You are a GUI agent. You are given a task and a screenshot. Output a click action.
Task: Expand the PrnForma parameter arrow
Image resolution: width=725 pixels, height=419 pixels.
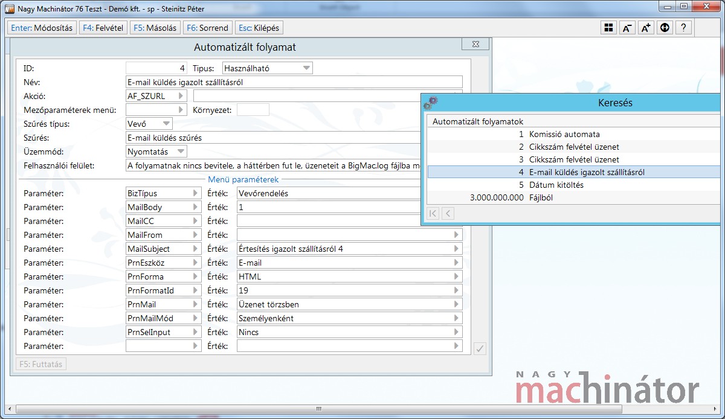tap(195, 277)
